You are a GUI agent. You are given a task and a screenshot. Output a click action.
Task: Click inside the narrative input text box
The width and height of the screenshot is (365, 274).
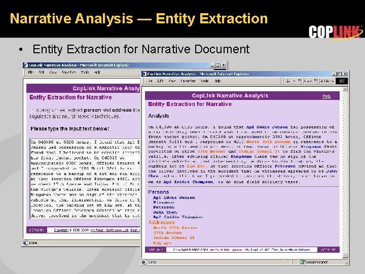[85, 179]
